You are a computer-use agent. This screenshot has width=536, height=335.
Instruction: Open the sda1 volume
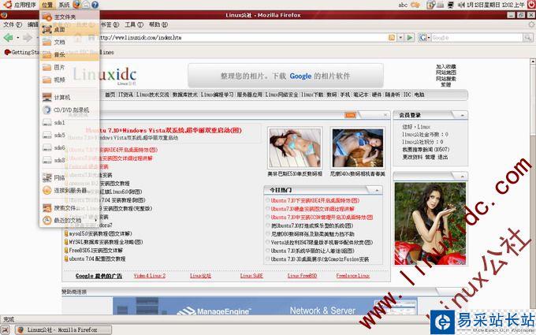point(69,122)
